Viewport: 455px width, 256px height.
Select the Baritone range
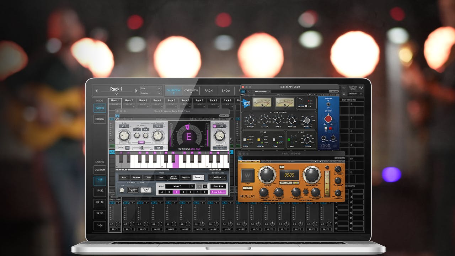point(136,177)
